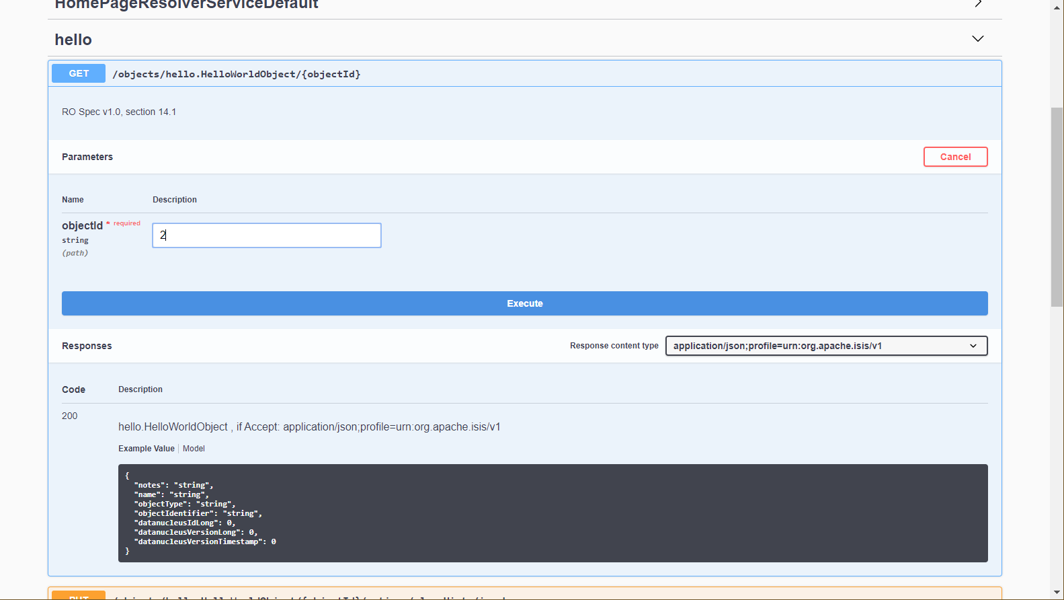Click scrollbar down arrow at bottom

(1057, 593)
